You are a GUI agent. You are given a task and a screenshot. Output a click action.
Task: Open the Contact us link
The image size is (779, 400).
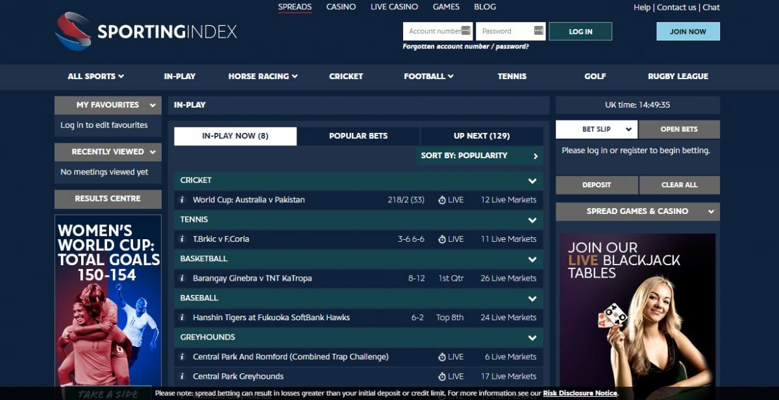(676, 8)
